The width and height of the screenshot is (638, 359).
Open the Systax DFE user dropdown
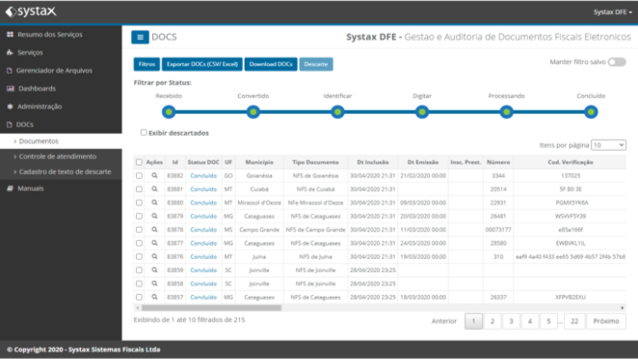click(613, 12)
